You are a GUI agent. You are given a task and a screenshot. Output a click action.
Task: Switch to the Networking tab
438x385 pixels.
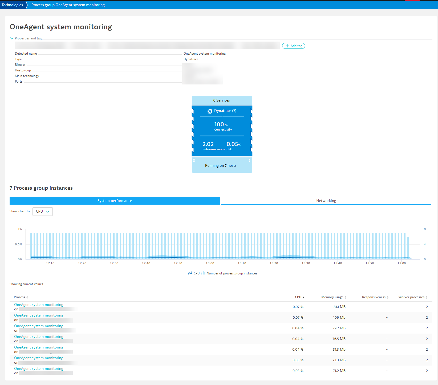326,201
